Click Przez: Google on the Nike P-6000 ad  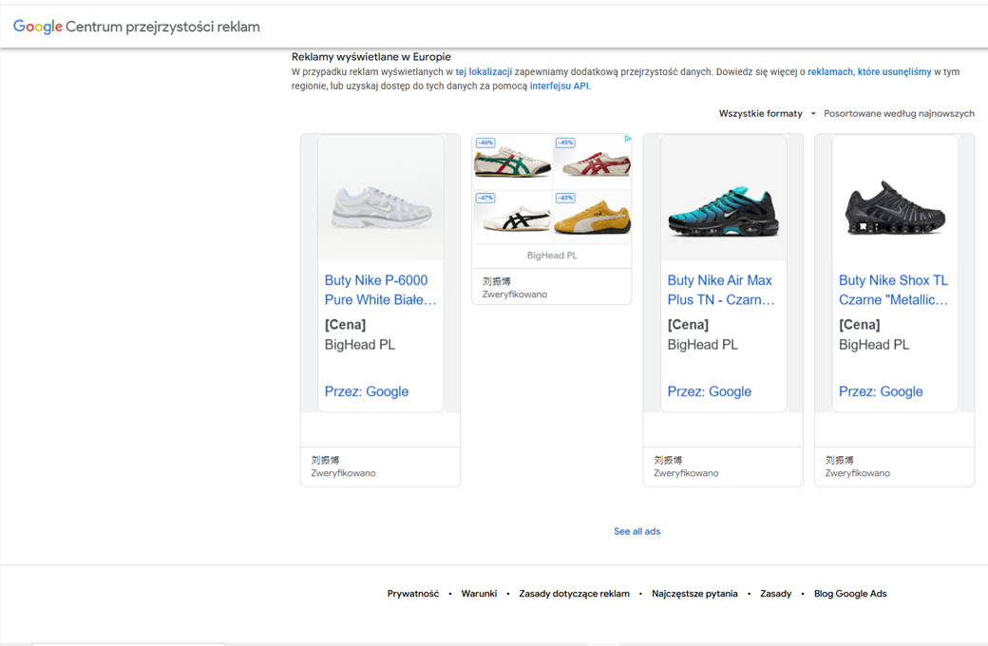[367, 391]
